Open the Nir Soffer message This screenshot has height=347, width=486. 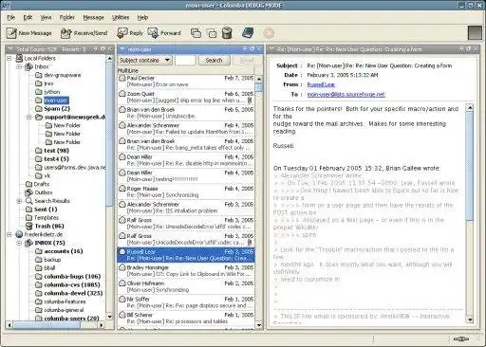click(186, 302)
